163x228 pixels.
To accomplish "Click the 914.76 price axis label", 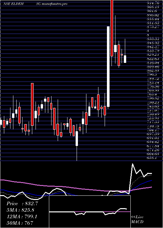I will tap(152, 3).
